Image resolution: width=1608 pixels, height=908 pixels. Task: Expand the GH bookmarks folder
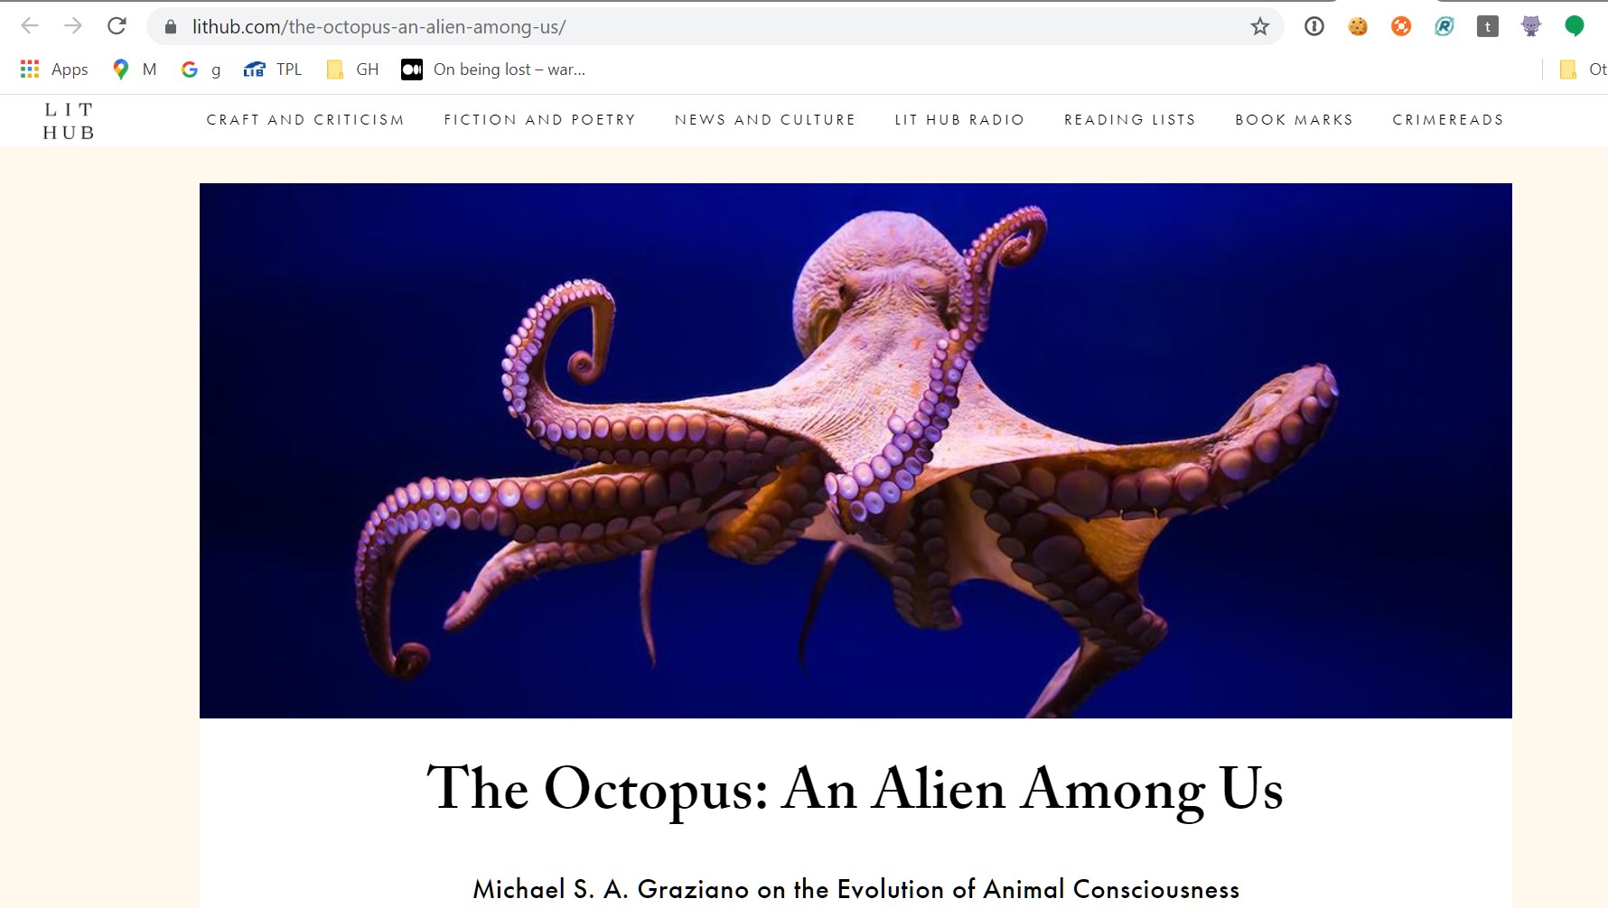tap(352, 69)
